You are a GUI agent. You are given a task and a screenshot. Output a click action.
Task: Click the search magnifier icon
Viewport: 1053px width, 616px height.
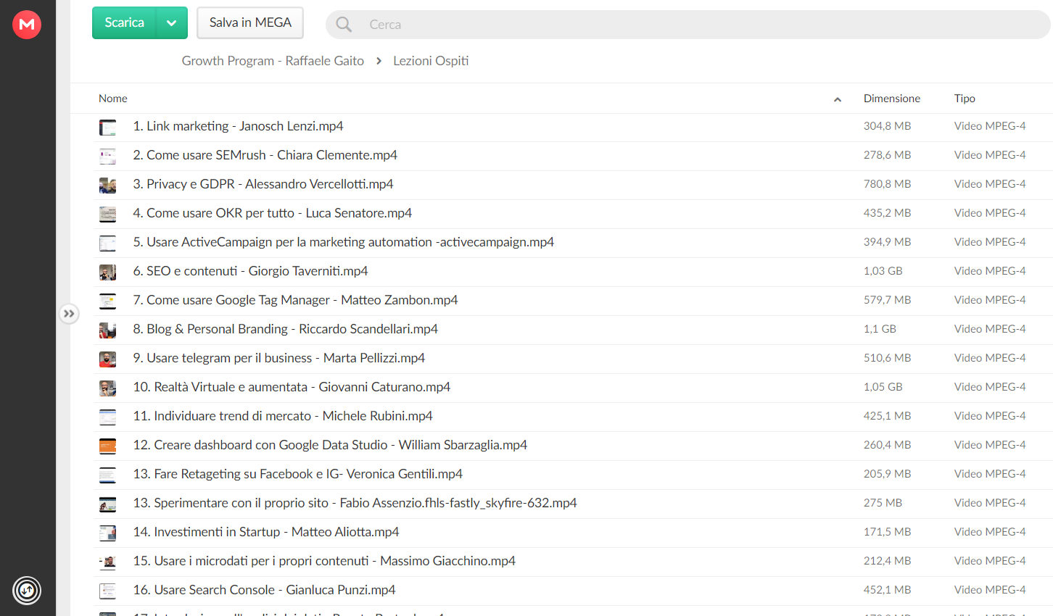click(x=344, y=25)
